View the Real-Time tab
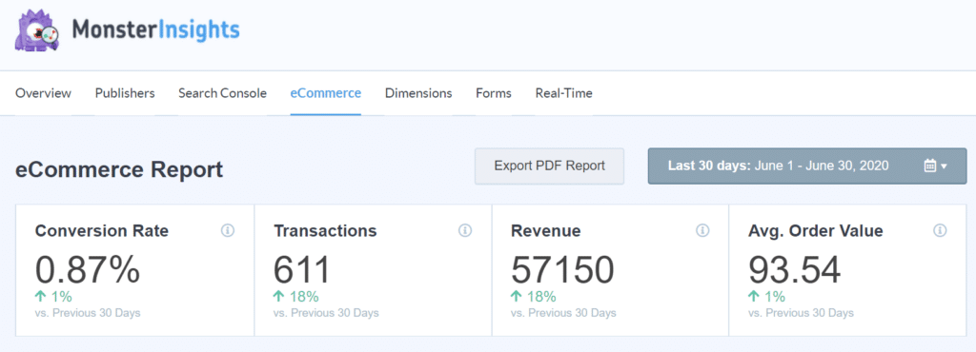This screenshot has width=976, height=352. [564, 93]
